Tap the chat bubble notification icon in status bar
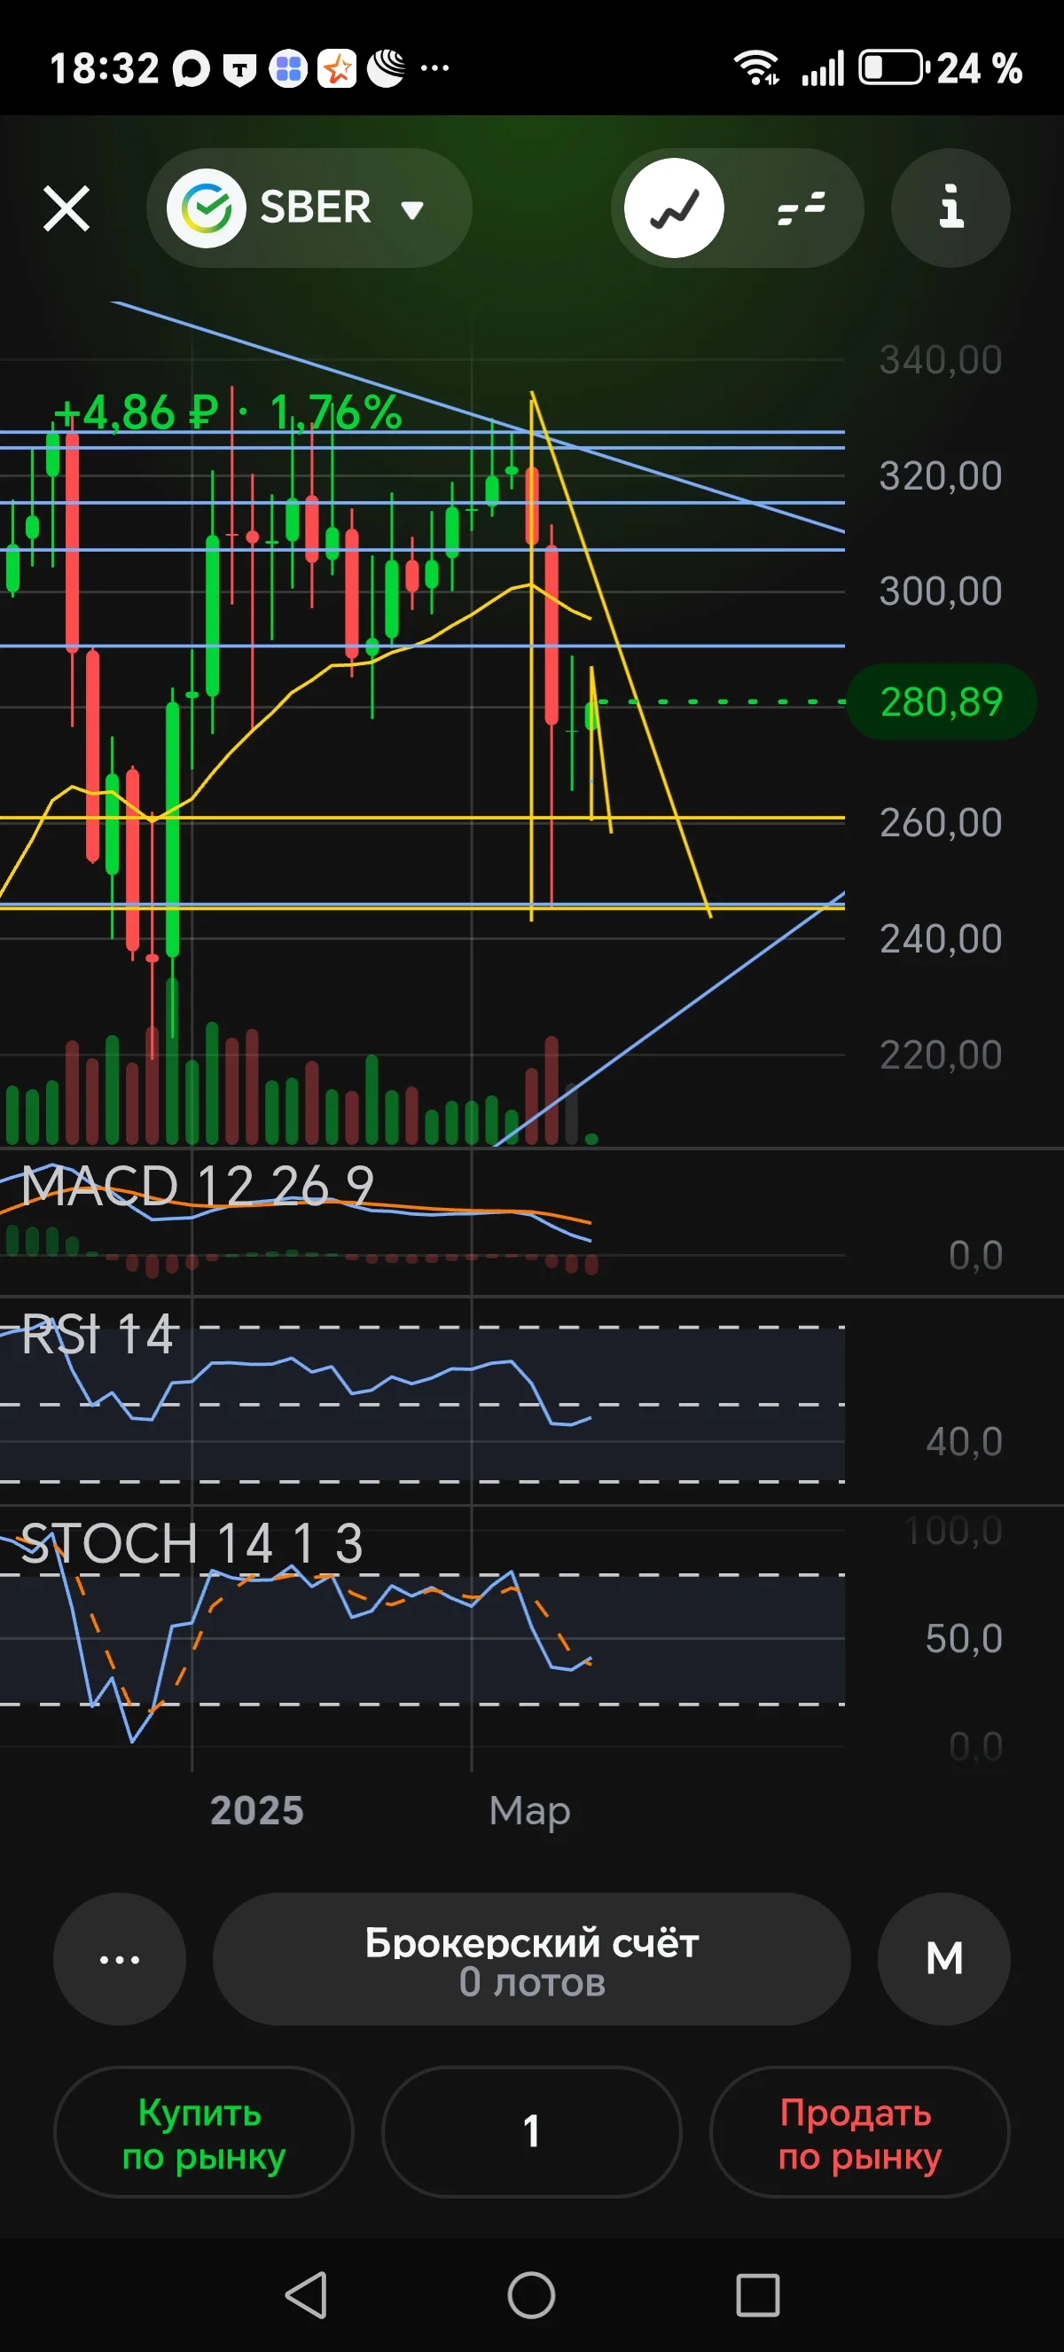The width and height of the screenshot is (1064, 2352). [192, 69]
